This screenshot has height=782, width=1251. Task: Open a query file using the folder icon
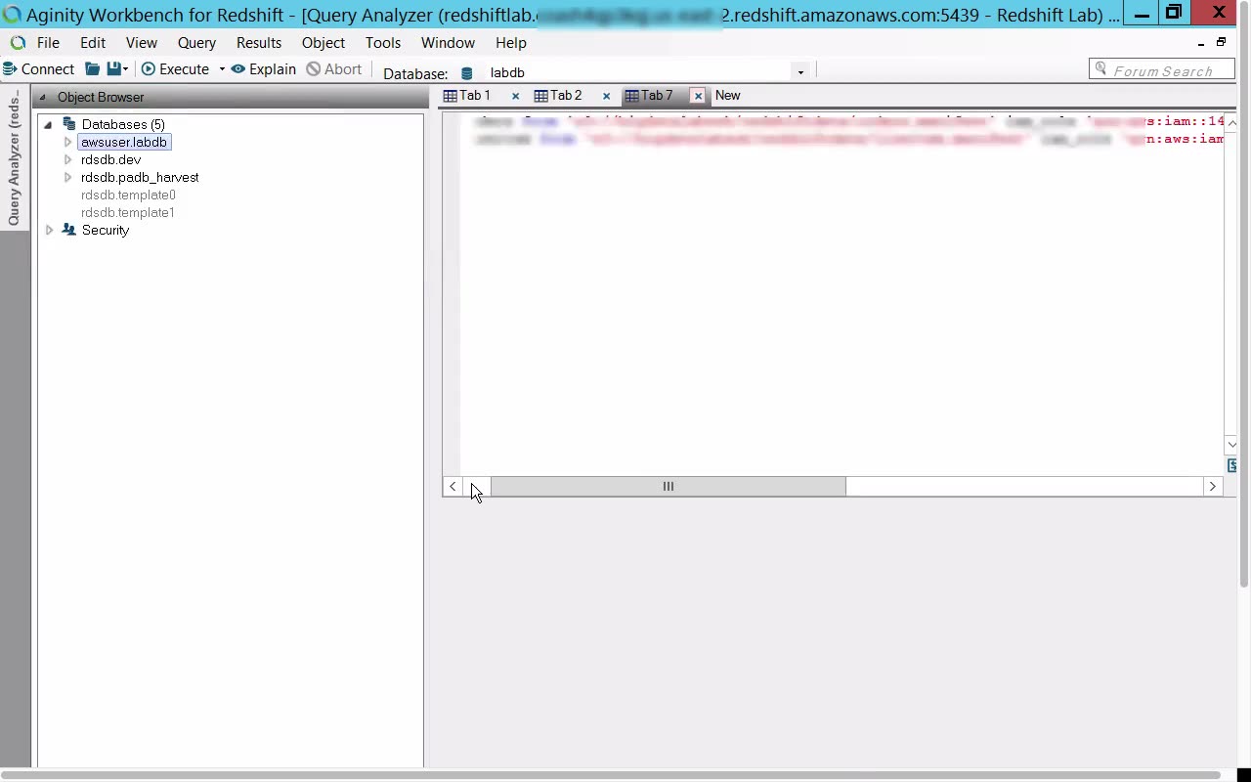pos(93,69)
